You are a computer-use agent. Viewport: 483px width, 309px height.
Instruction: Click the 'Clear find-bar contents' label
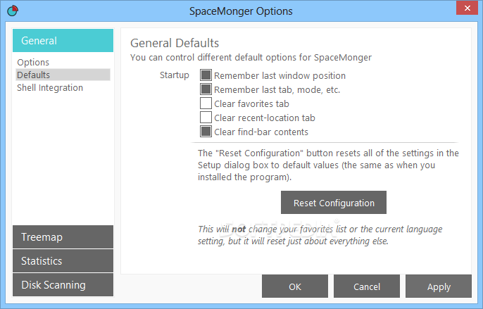(261, 132)
